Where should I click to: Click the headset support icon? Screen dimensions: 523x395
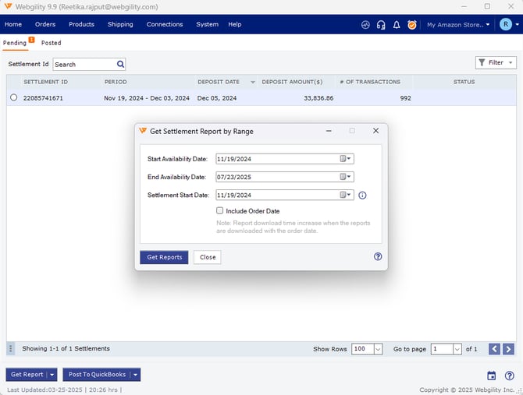380,25
